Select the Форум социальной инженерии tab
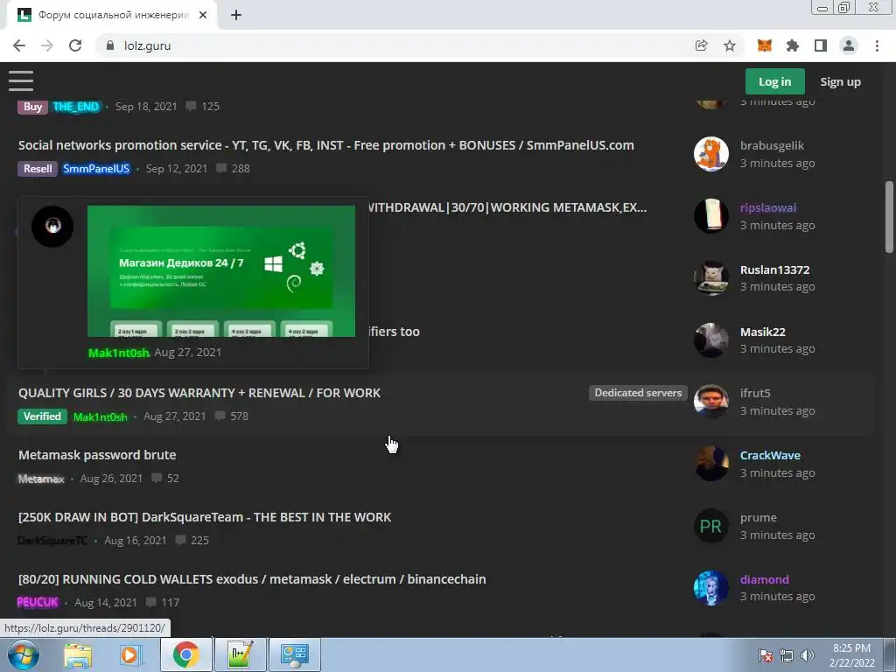Screen dimensions: 896x672 pyautogui.click(x=113, y=16)
